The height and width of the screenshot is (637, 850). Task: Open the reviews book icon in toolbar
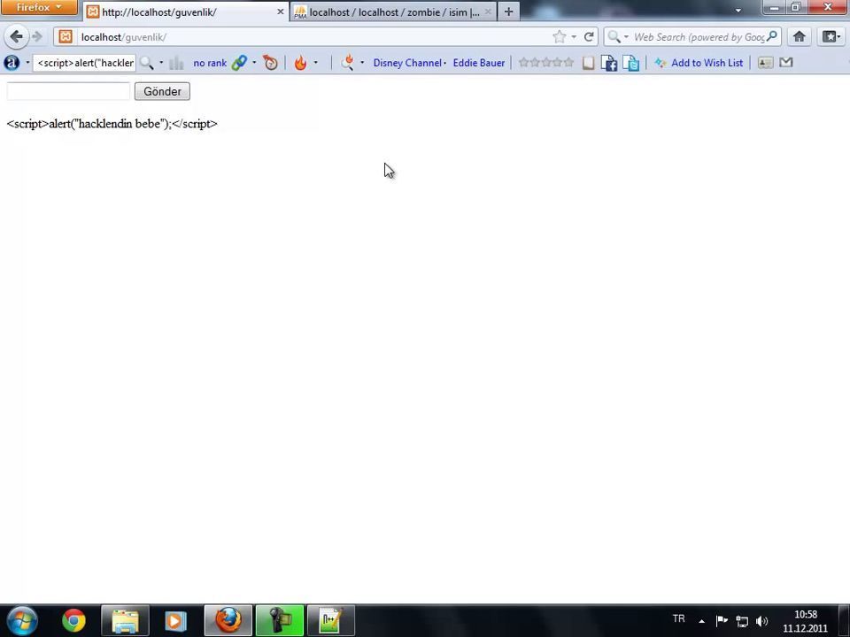[588, 63]
